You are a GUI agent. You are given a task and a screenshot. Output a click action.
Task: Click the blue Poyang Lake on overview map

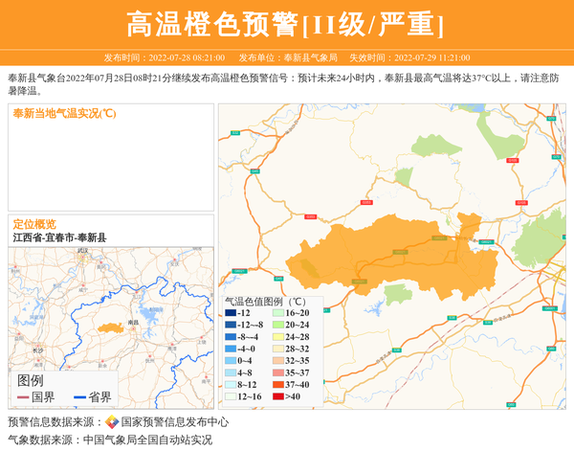[148, 313]
